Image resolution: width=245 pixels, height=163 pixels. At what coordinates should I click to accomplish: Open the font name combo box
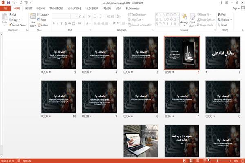[x=61, y=16]
